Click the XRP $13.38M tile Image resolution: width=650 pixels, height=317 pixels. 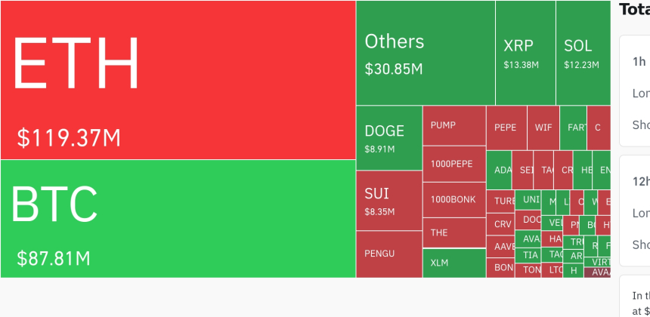(525, 53)
